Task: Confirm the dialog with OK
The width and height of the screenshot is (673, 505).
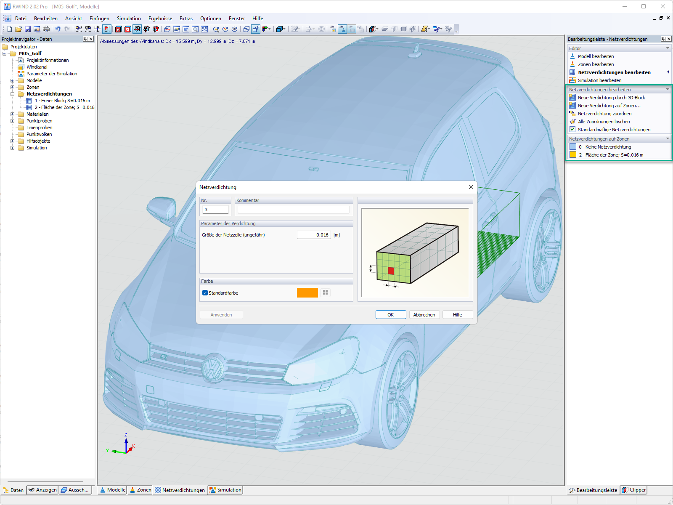Action: click(x=391, y=315)
